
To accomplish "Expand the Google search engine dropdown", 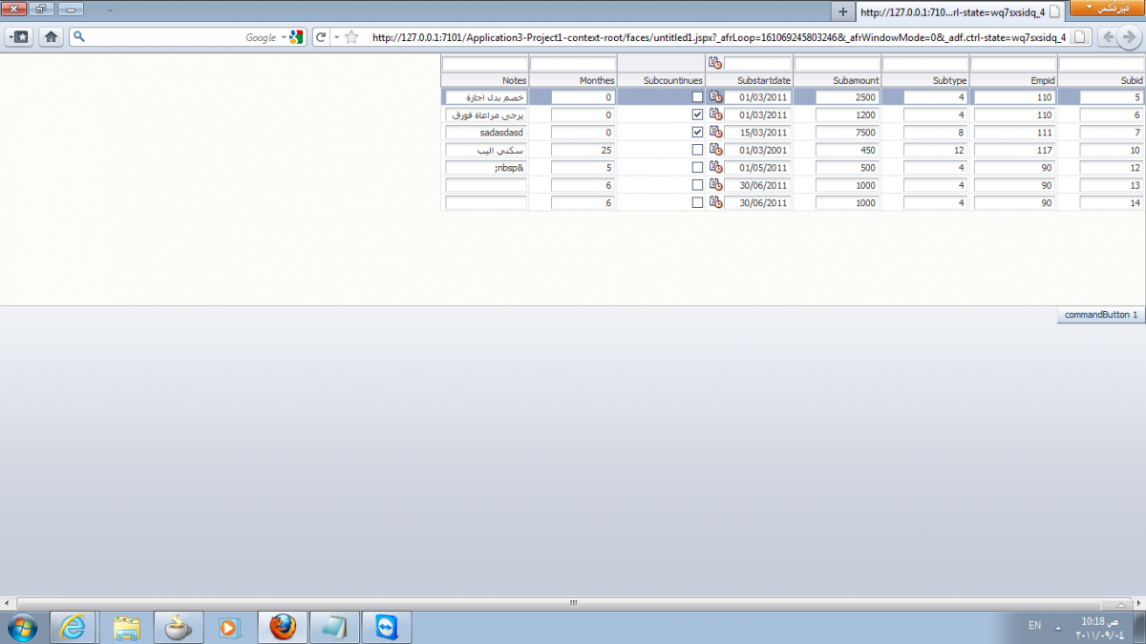I will pyautogui.click(x=284, y=37).
